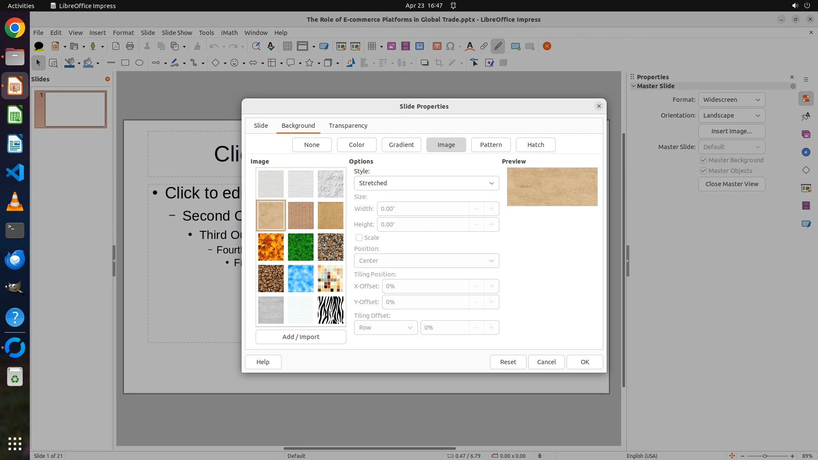The width and height of the screenshot is (818, 460).
Task: Open the Style dropdown showing Stretched
Action: 426,183
